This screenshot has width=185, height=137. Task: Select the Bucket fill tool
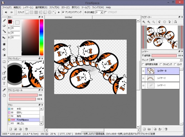[4, 49]
